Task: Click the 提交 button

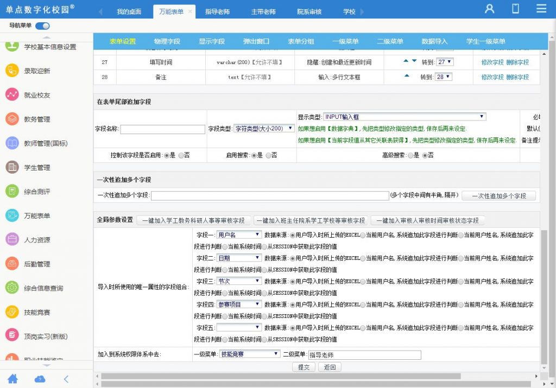Action: pyautogui.click(x=304, y=367)
